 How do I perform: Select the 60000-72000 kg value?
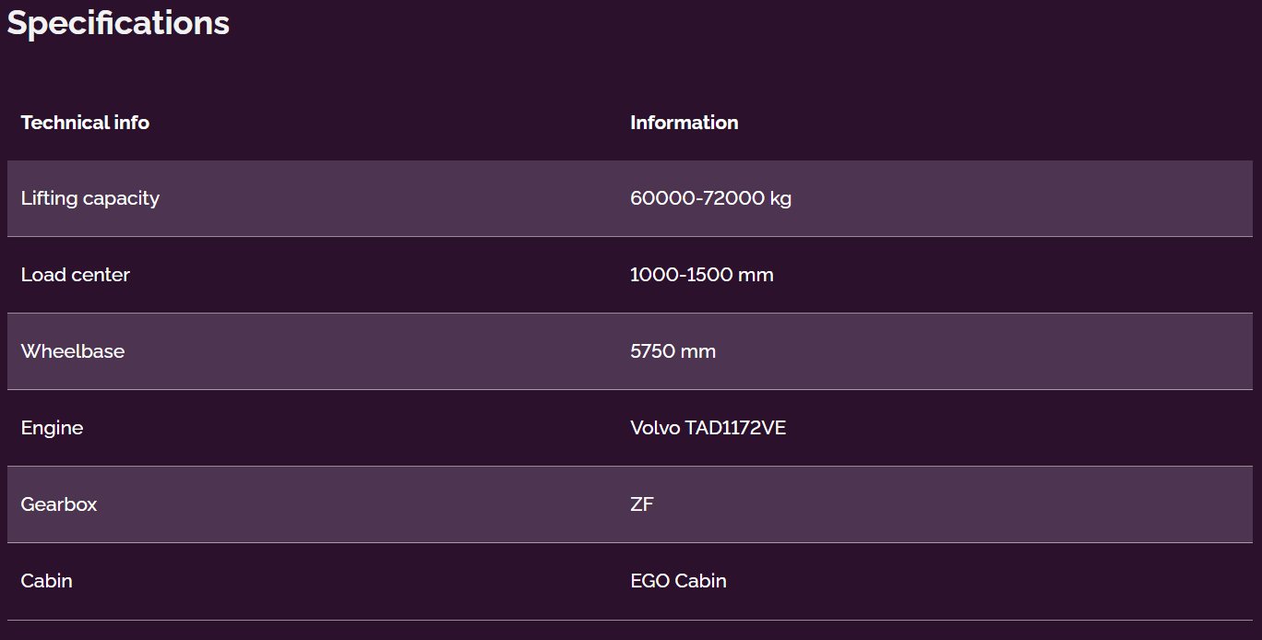tap(710, 198)
